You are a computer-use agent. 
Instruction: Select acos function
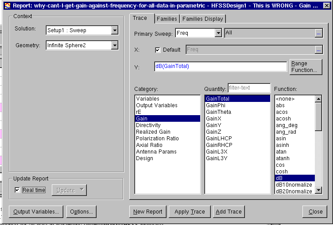(295, 112)
